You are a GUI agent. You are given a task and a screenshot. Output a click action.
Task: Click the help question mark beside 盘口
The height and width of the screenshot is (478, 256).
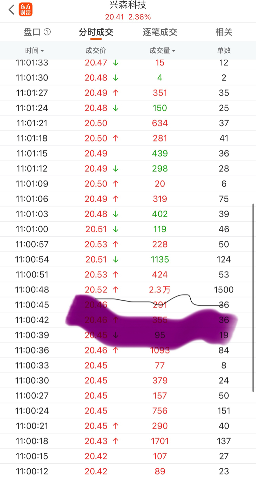pos(47,32)
